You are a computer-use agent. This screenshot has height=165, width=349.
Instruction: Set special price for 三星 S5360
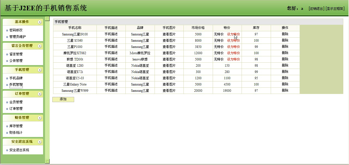pos(233,41)
